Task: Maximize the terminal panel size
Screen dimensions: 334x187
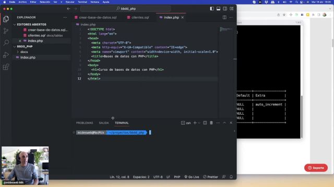Action: (x=224, y=123)
